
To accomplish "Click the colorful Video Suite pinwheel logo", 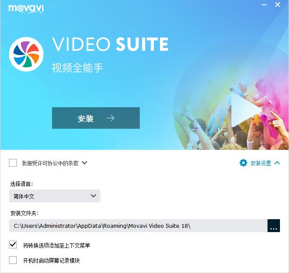I will (x=26, y=54).
